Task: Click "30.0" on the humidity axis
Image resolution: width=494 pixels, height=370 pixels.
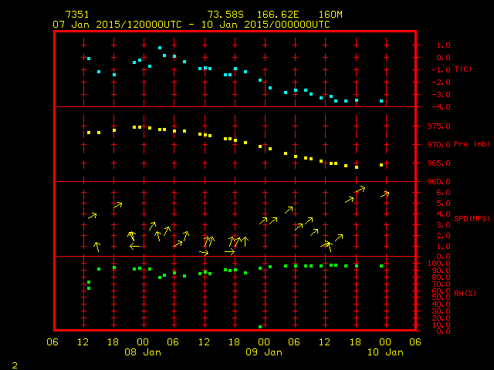Action: tap(441, 311)
